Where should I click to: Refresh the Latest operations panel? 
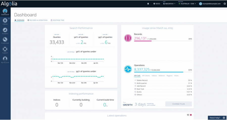coord(188,115)
